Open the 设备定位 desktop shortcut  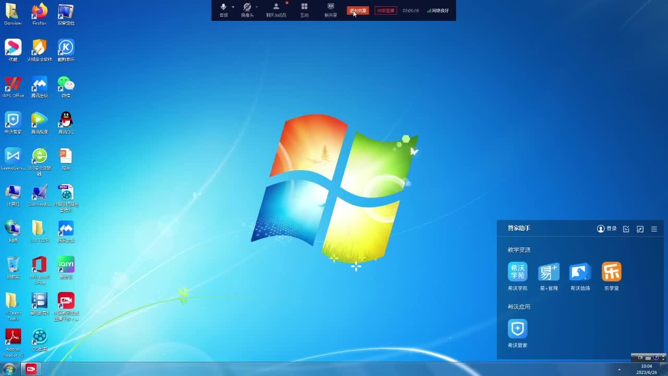(x=66, y=14)
